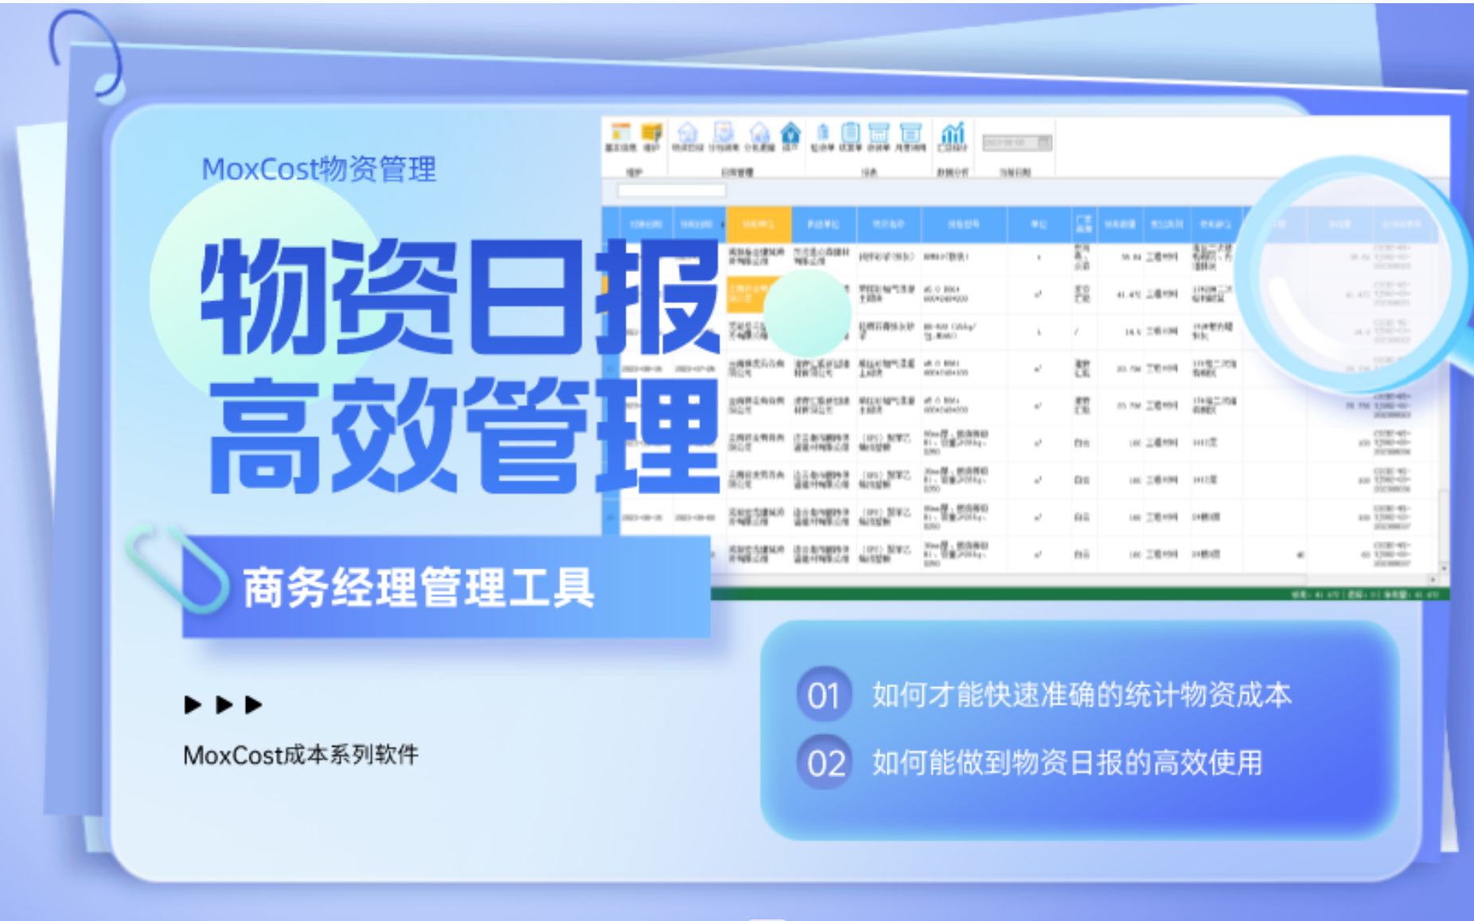
Task: Click the "01" circle badge
Action: pyautogui.click(x=824, y=694)
